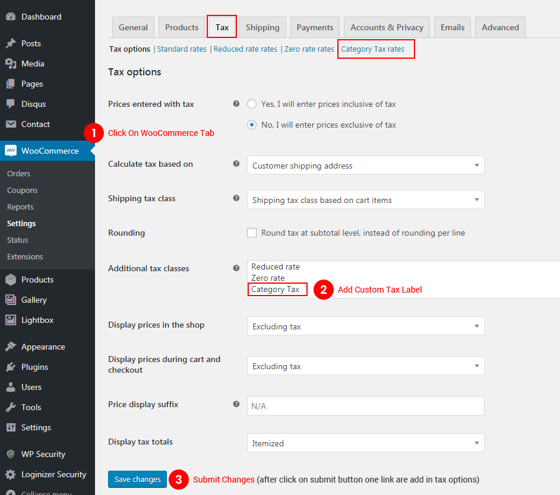560x495 pixels.
Task: Open the Zero rate rates link
Action: pos(309,49)
